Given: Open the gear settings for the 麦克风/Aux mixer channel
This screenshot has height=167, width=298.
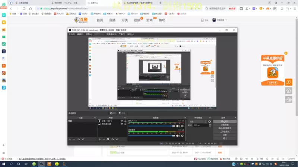Looking at the screenshot, I should coord(182,126).
